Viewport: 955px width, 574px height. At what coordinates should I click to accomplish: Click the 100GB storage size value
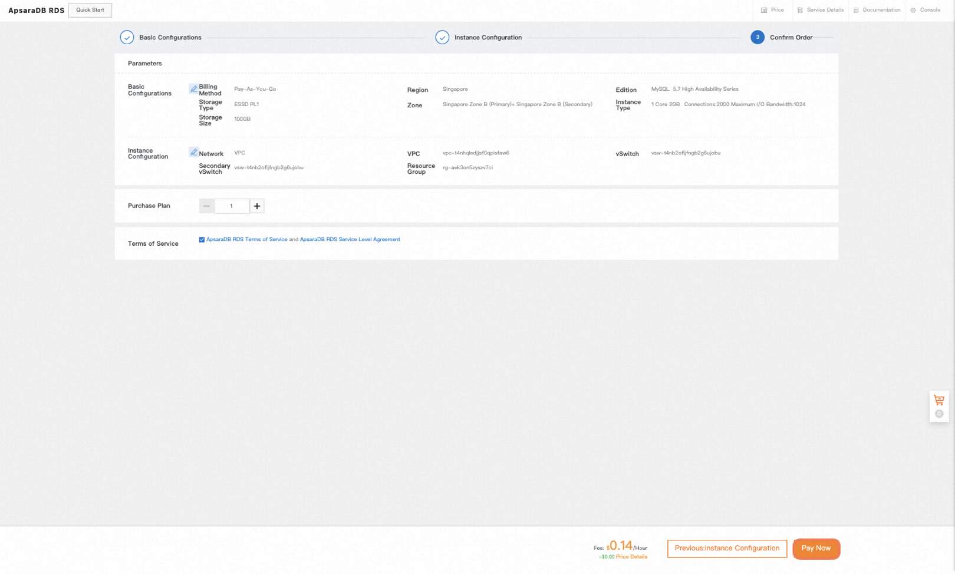click(x=242, y=119)
